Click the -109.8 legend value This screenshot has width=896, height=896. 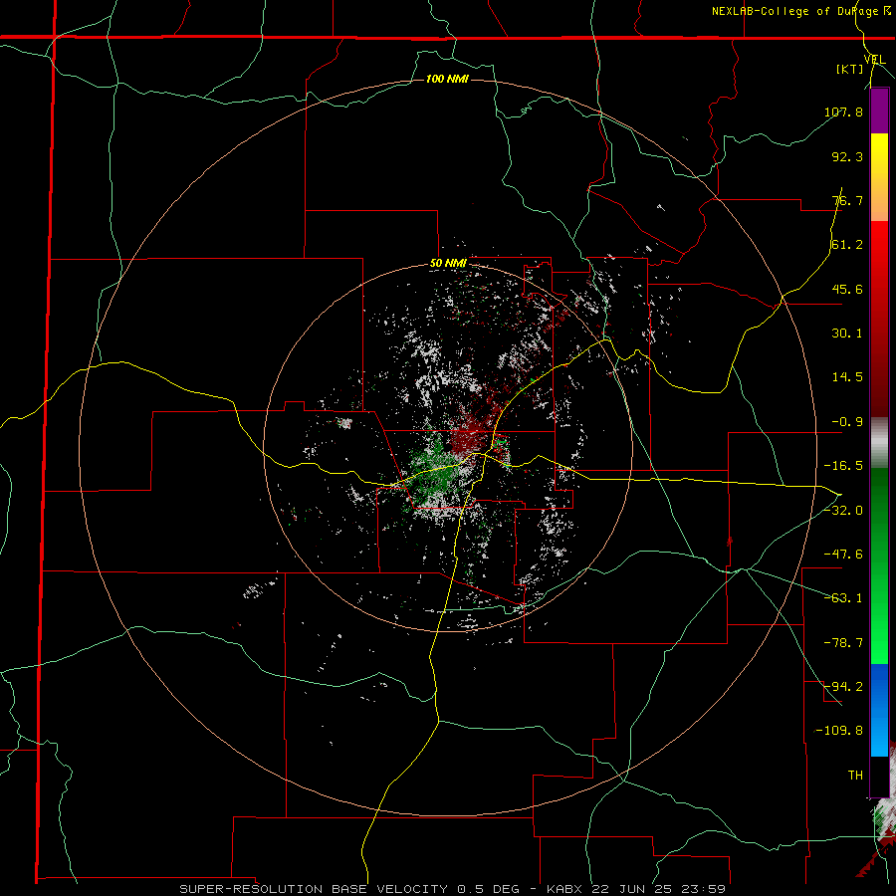pos(839,731)
